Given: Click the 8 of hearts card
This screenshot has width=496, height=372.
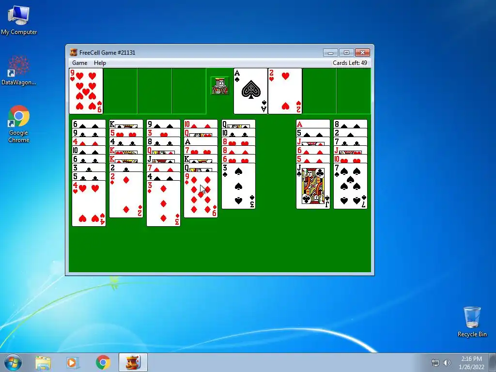Looking at the screenshot, I should coord(238,141).
